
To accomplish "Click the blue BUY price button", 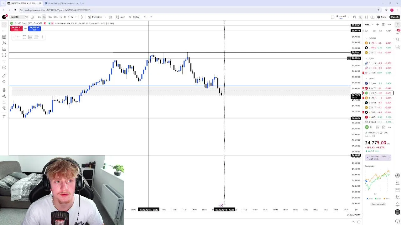I will click(x=34, y=28).
